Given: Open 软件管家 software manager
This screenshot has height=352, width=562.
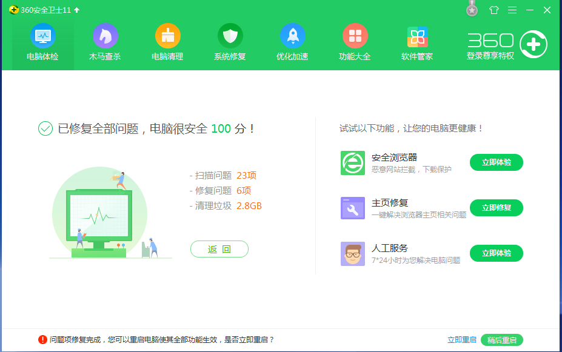Looking at the screenshot, I should (417, 42).
